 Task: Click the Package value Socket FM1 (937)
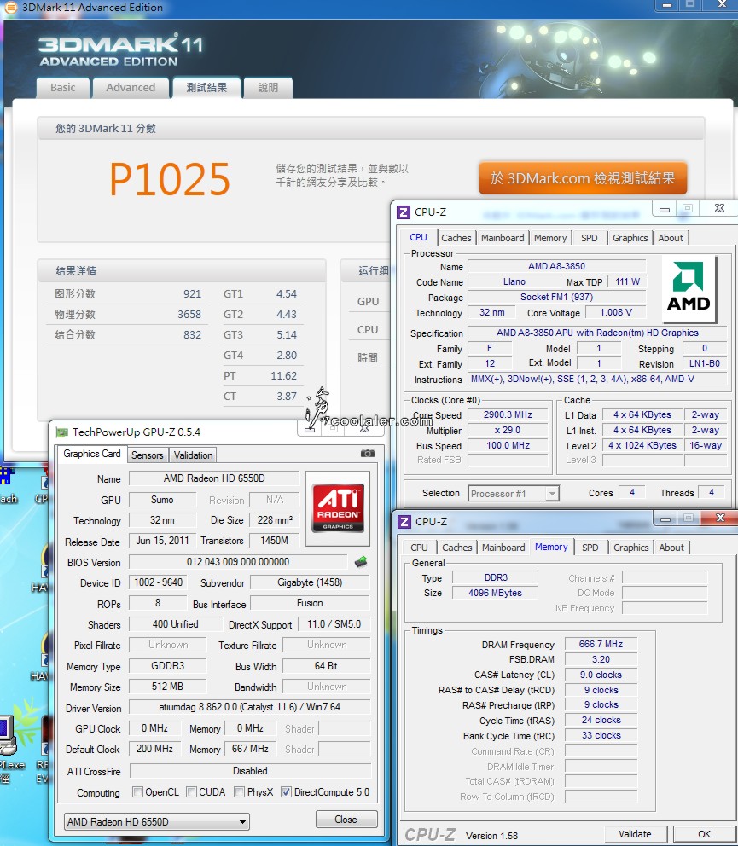click(556, 298)
